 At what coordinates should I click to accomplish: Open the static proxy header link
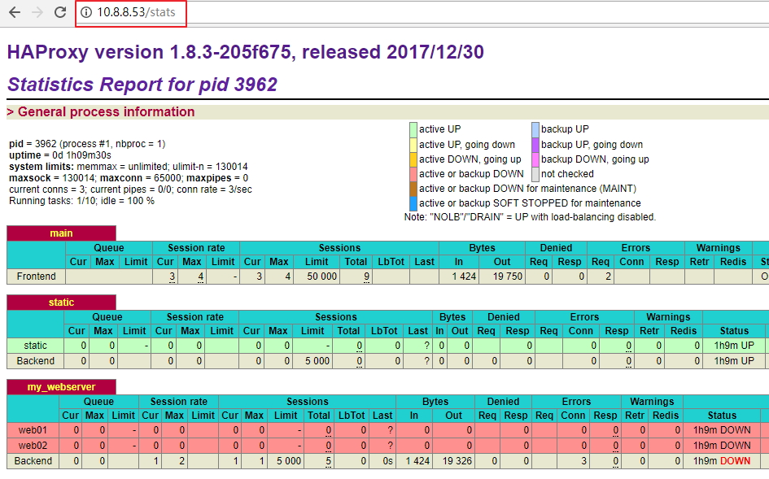61,303
